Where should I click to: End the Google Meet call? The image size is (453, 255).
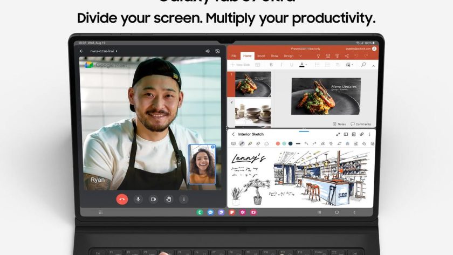[122, 199]
